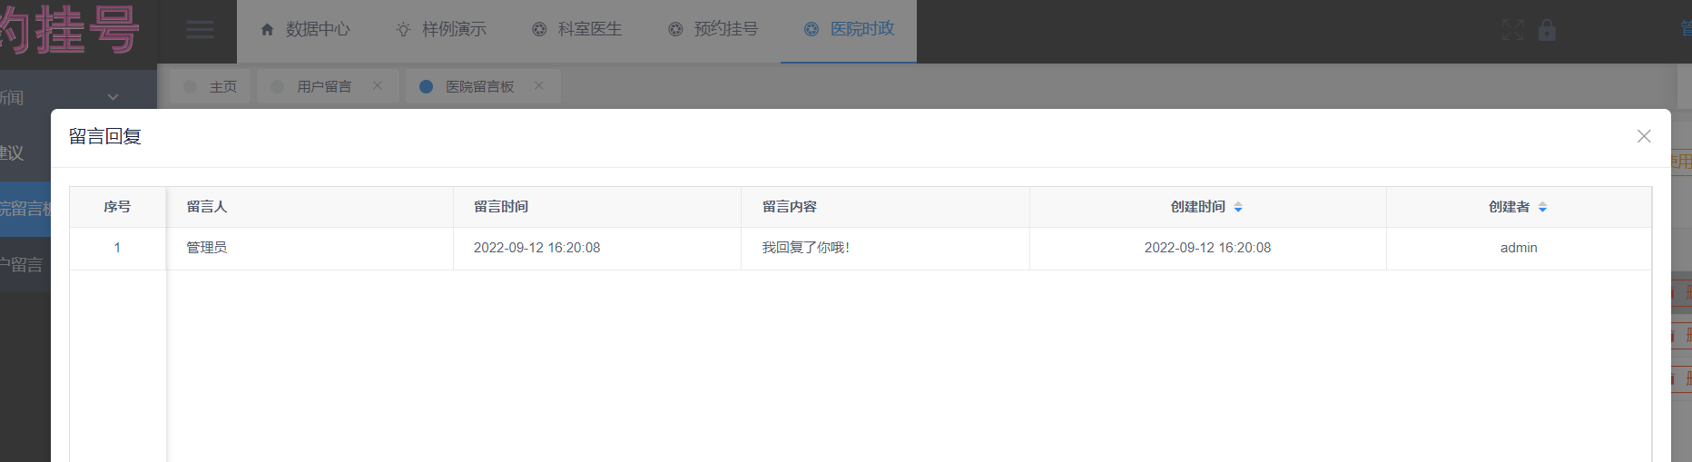
Task: Sort by 创建时间 column arrows
Action: coord(1238,208)
